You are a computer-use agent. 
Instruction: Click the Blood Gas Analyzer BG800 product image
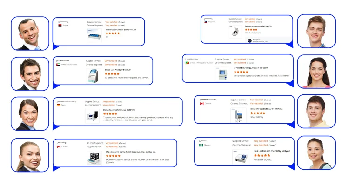pos(94,76)
